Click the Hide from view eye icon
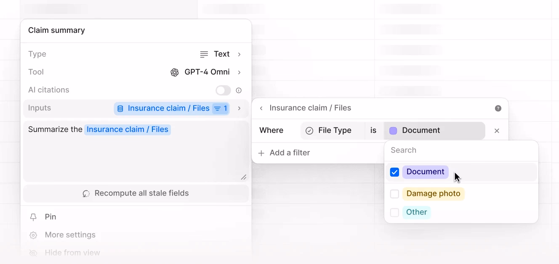Image resolution: width=559 pixels, height=264 pixels. click(33, 253)
